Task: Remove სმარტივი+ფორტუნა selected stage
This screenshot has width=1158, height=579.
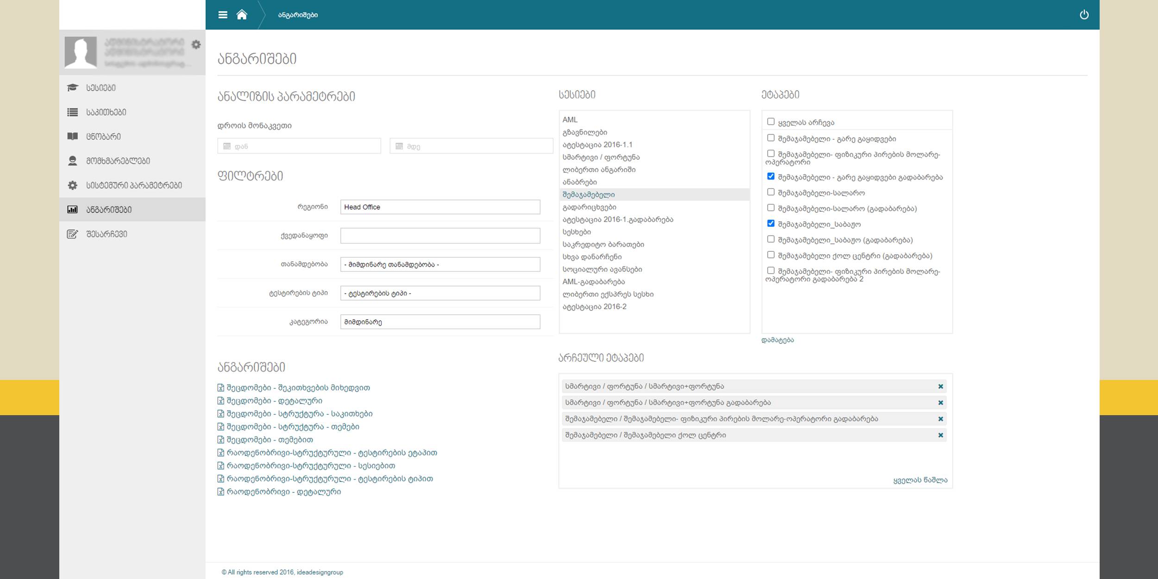Action: pos(940,386)
